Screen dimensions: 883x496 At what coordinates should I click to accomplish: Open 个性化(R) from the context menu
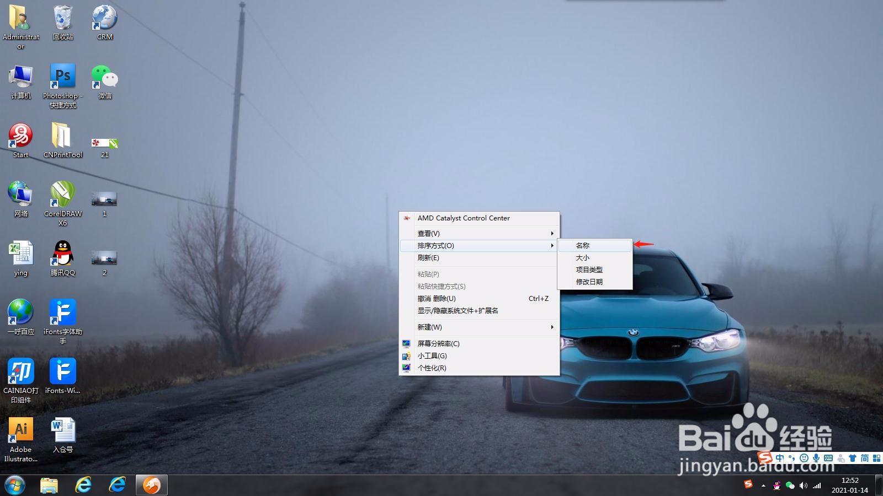[x=479, y=368]
